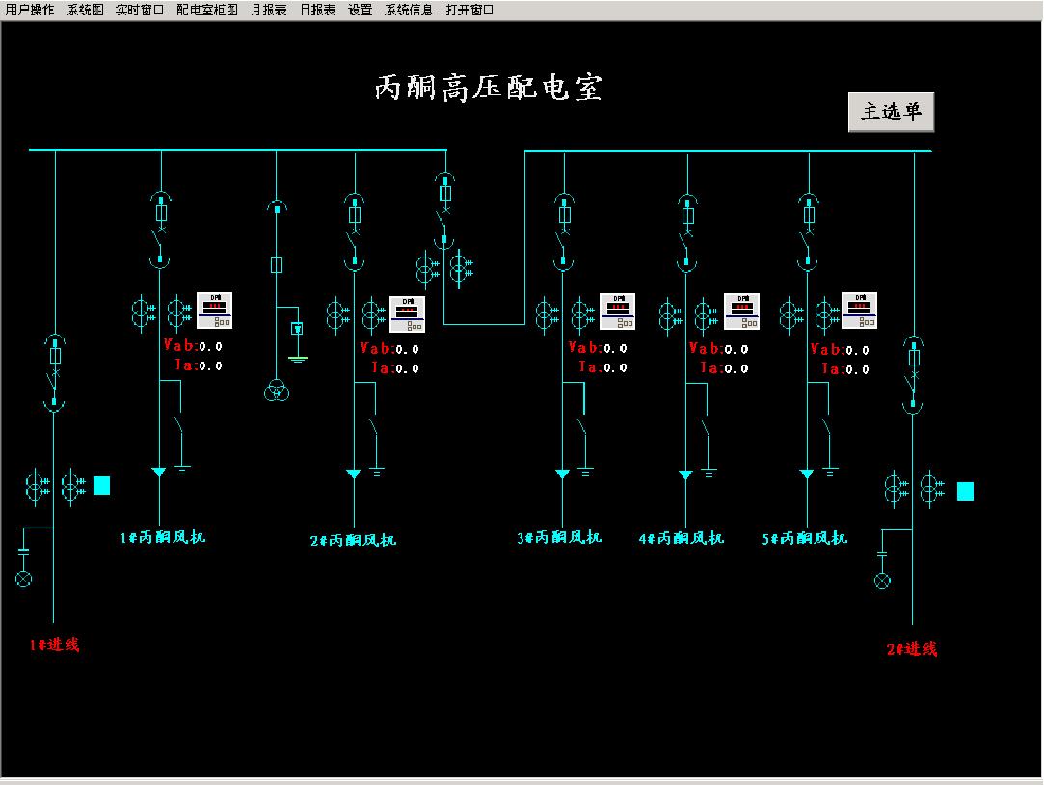Select the DPM meter icon for 3#丙酮风机

[x=617, y=311]
